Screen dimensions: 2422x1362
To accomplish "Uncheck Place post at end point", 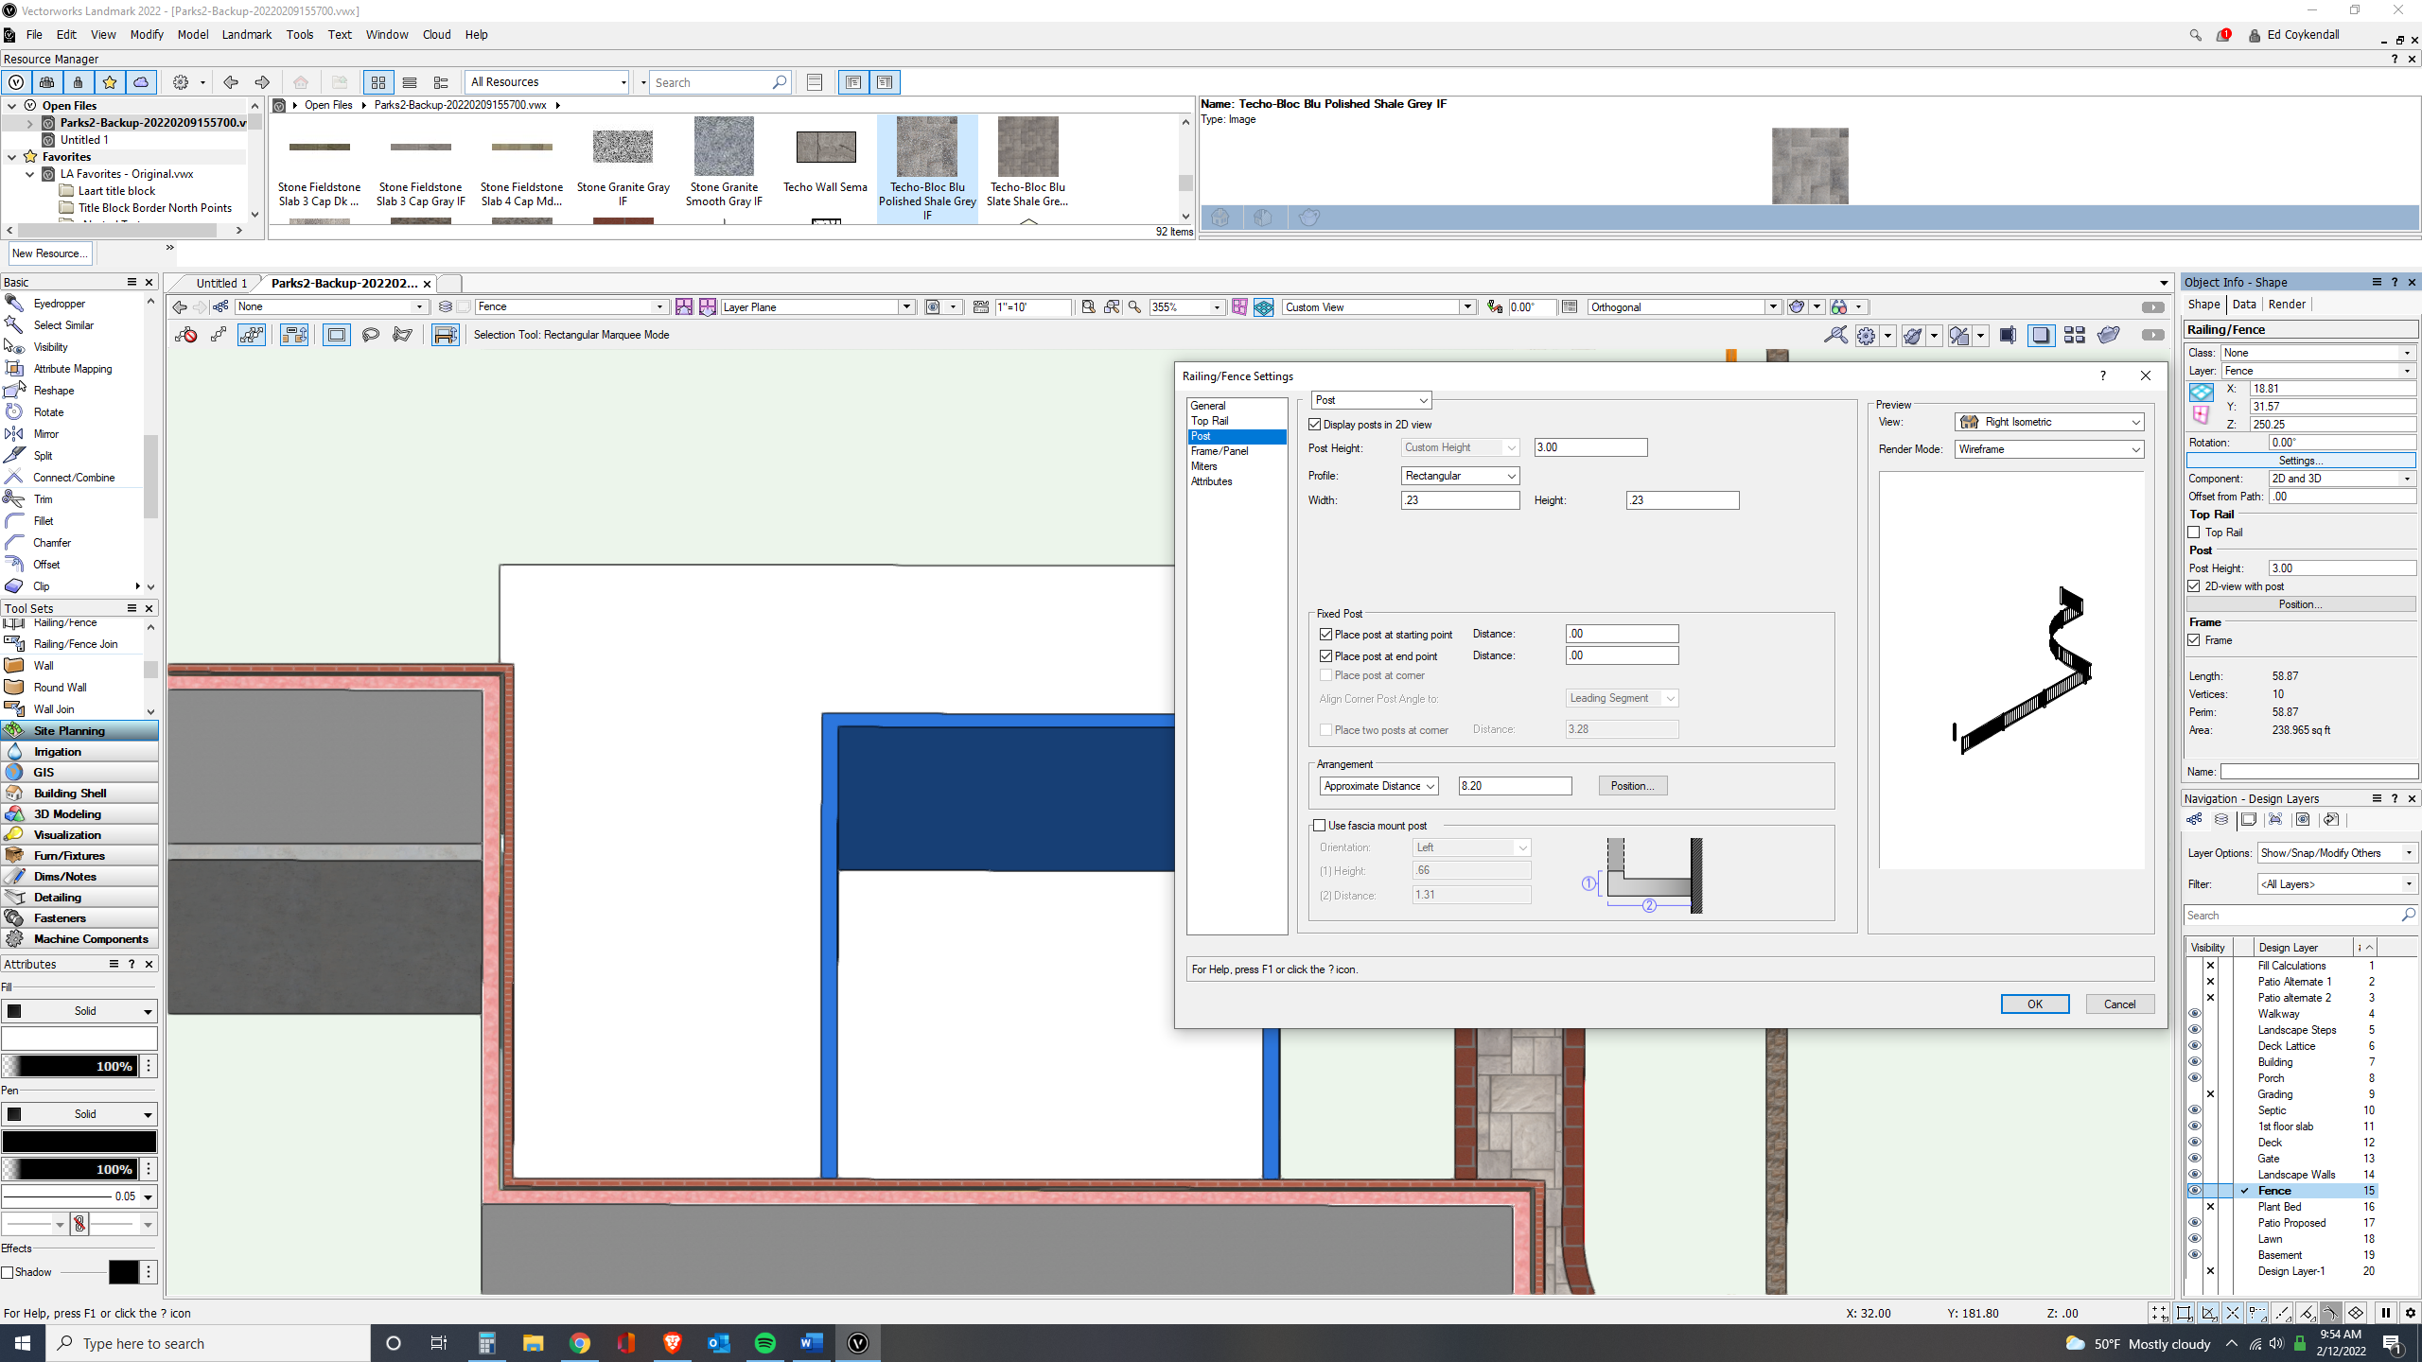I will [1326, 655].
